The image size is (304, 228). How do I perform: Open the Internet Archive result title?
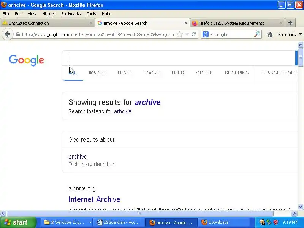pyautogui.click(x=94, y=199)
